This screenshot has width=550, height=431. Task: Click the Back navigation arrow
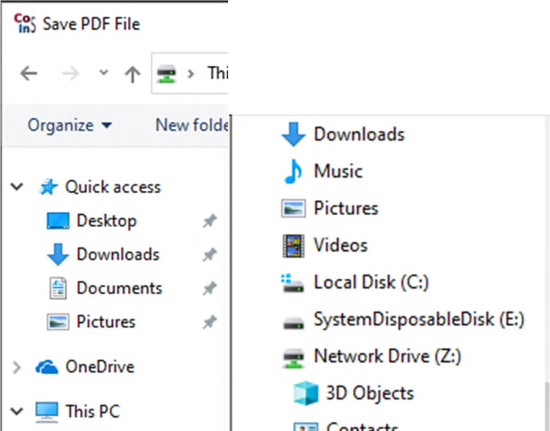(29, 74)
